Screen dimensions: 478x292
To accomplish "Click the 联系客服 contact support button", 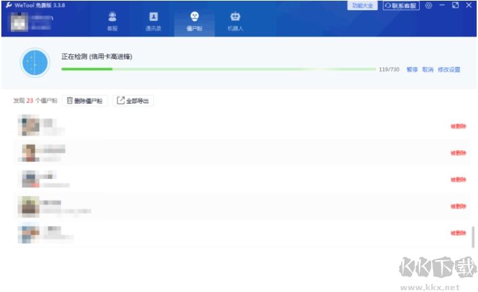I will 401,5.
